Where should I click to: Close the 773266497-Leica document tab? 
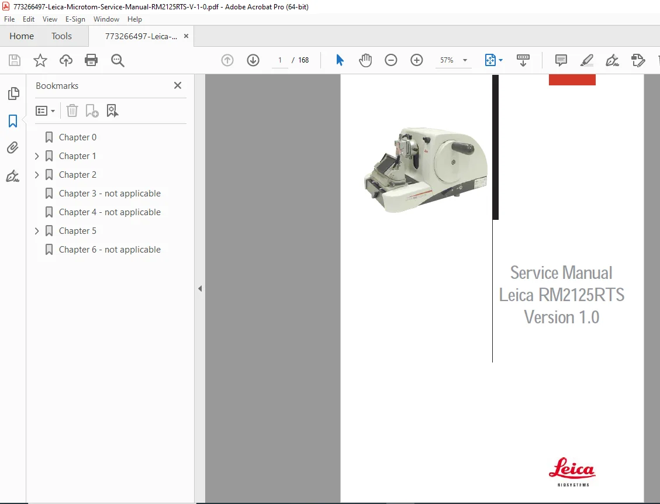click(x=186, y=36)
